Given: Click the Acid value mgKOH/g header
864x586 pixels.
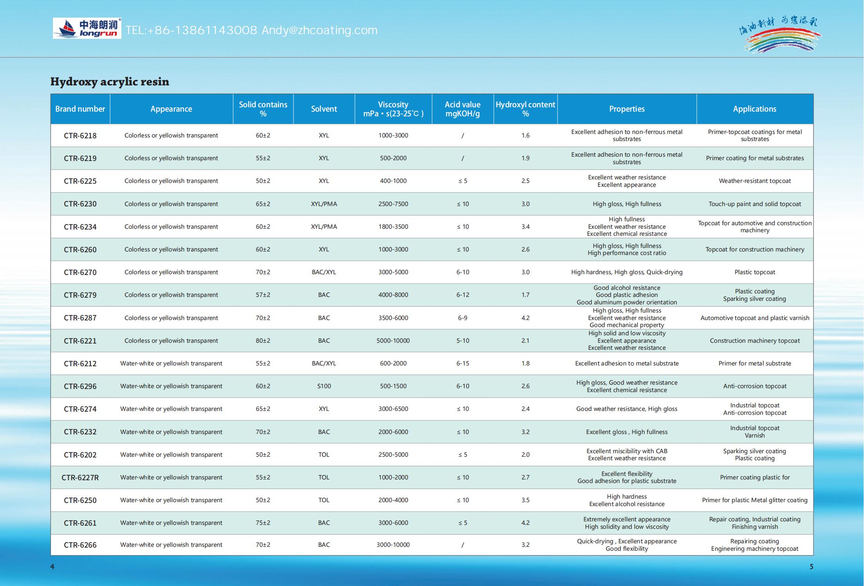Looking at the screenshot, I should [462, 109].
